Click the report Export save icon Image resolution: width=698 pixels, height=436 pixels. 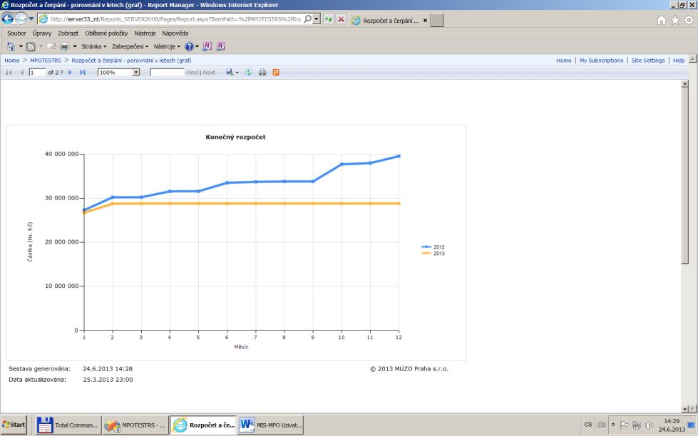click(x=230, y=73)
